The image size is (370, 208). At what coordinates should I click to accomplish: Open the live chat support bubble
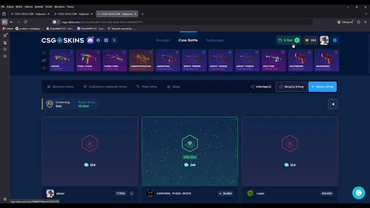pyautogui.click(x=359, y=193)
